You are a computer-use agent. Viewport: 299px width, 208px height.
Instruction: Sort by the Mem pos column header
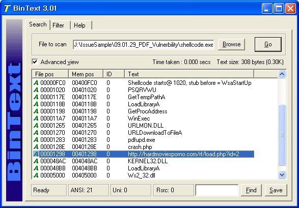(86, 74)
